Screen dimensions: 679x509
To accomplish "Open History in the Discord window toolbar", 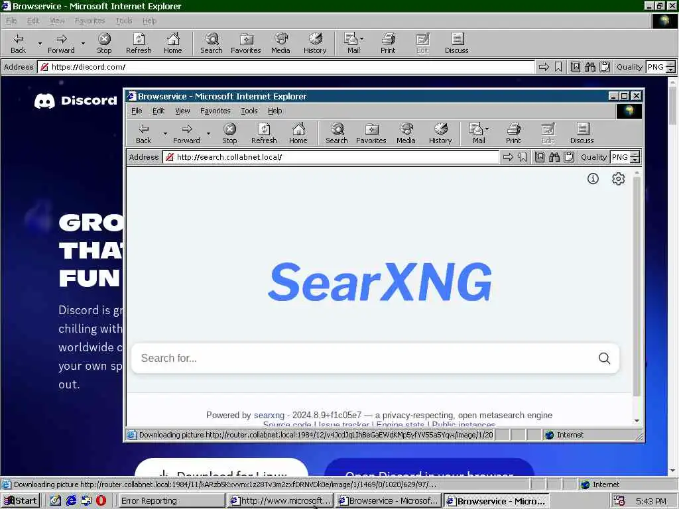I will (315, 44).
